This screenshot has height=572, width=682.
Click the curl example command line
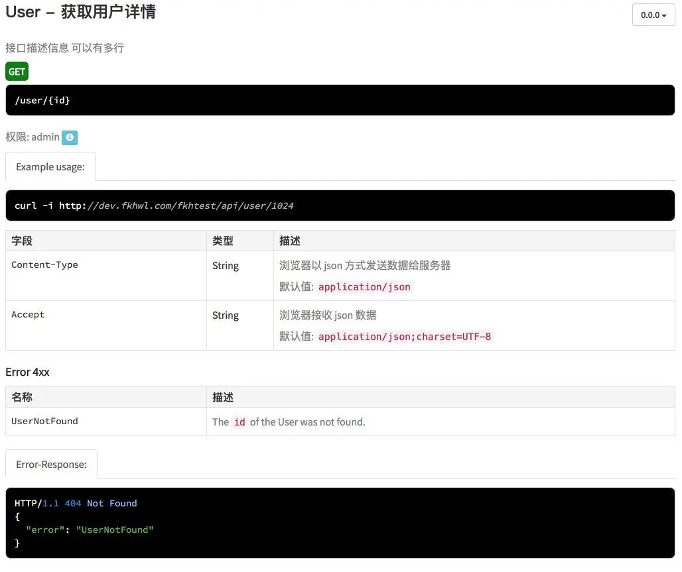point(154,205)
